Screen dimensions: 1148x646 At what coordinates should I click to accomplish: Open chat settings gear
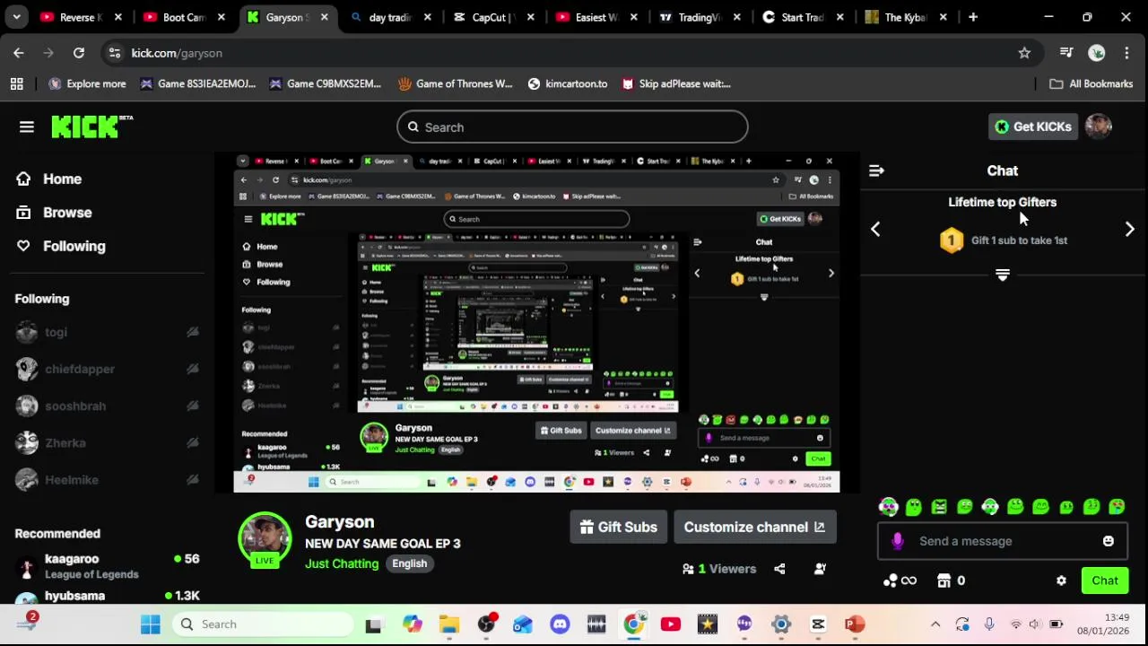point(1061,581)
